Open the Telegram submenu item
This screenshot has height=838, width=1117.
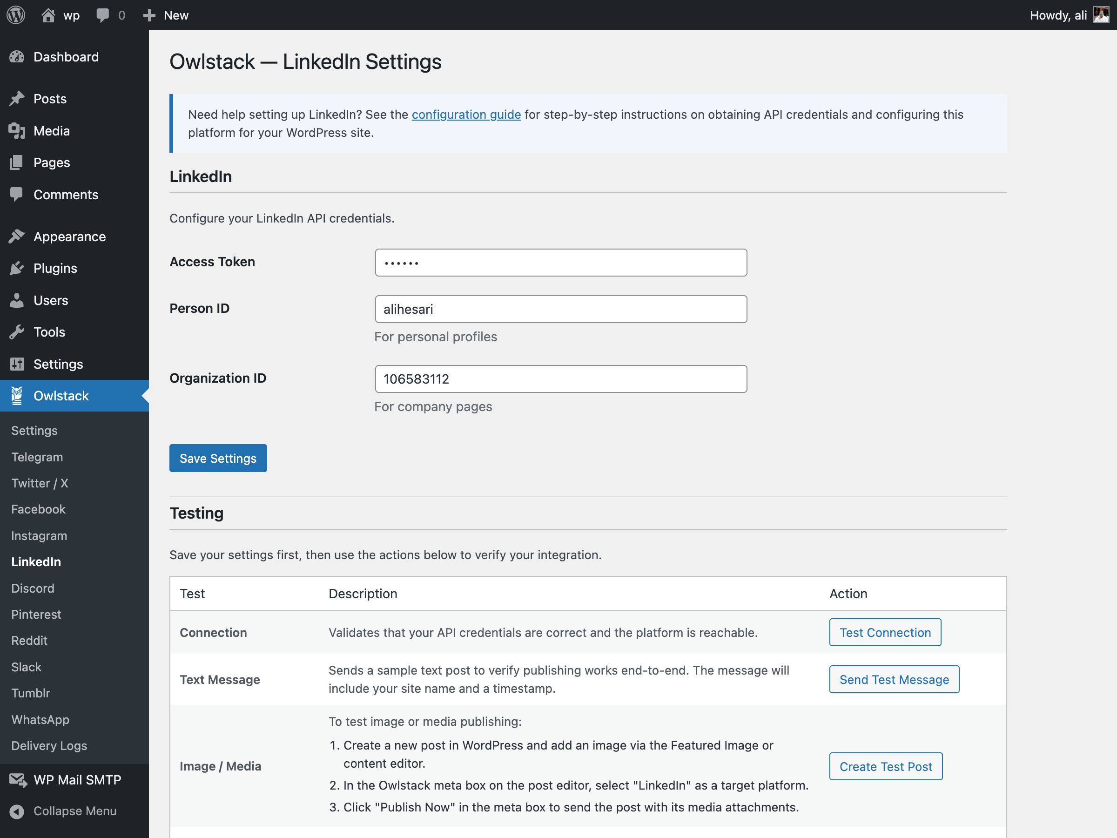tap(37, 457)
